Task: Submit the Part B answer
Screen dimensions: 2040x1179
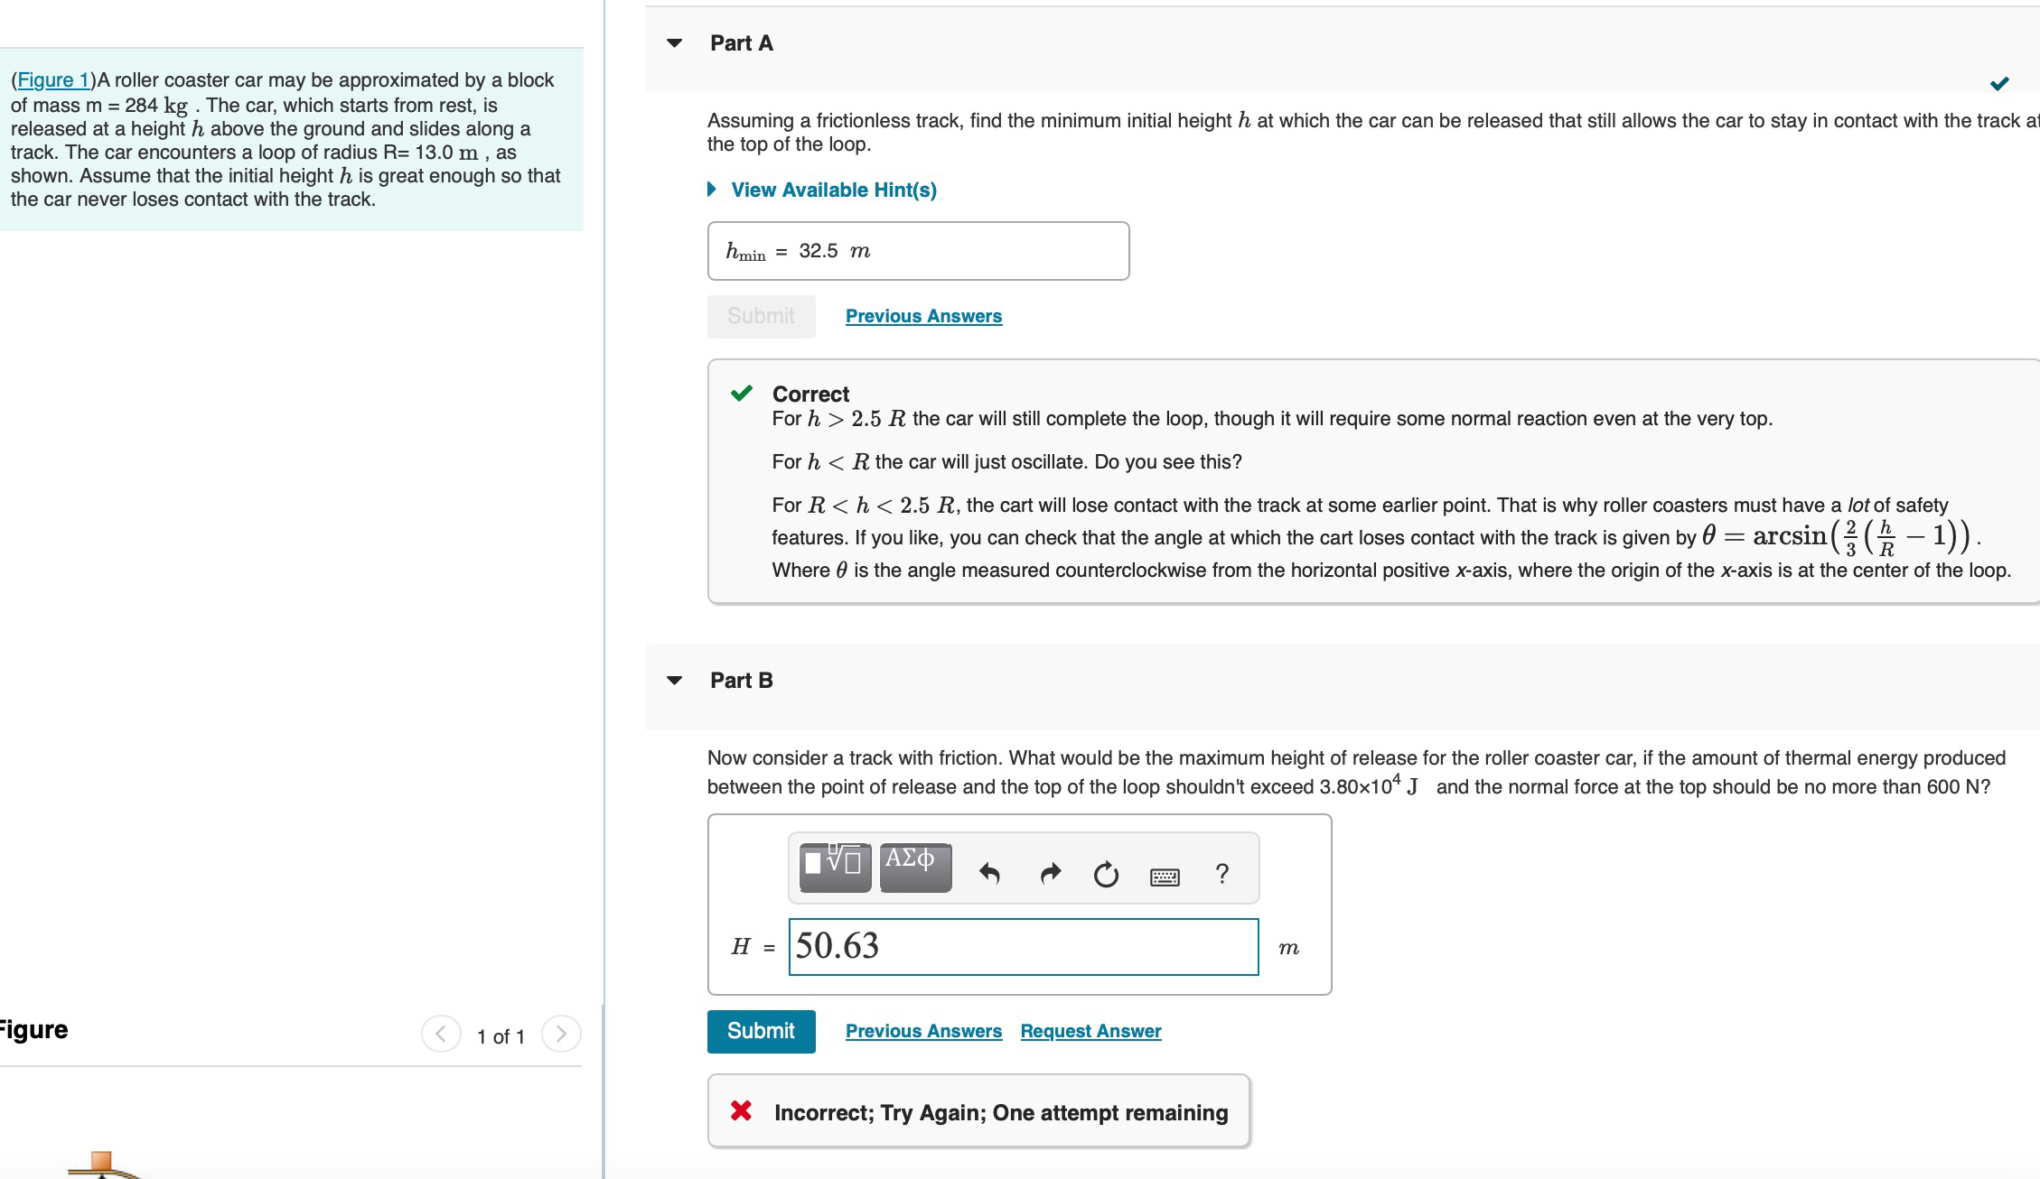Action: pos(761,1031)
